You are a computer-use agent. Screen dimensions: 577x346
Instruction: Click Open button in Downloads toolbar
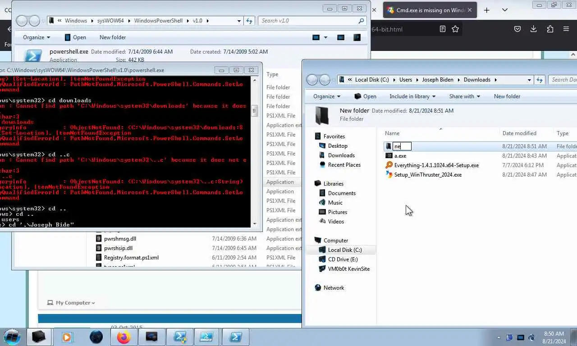365,96
